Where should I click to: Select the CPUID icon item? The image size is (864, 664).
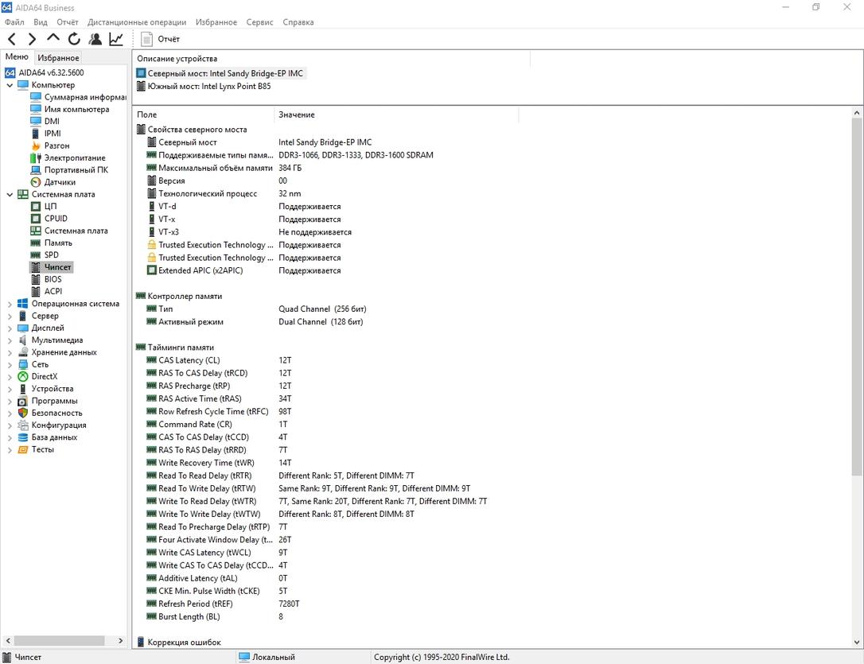pyautogui.click(x=36, y=218)
